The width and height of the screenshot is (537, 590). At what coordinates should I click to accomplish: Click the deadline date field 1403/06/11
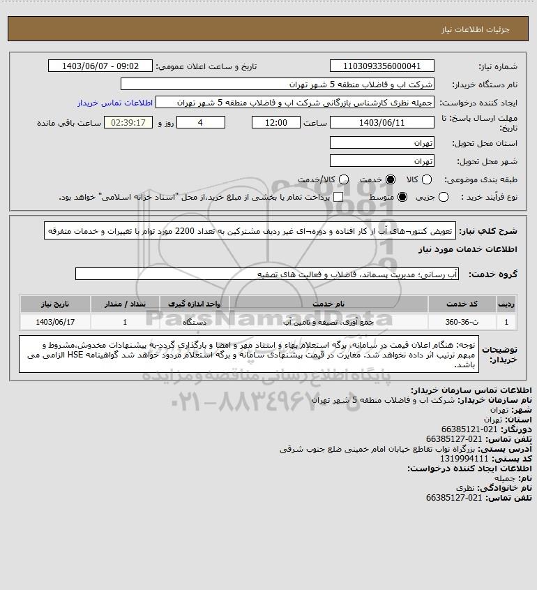coord(381,122)
